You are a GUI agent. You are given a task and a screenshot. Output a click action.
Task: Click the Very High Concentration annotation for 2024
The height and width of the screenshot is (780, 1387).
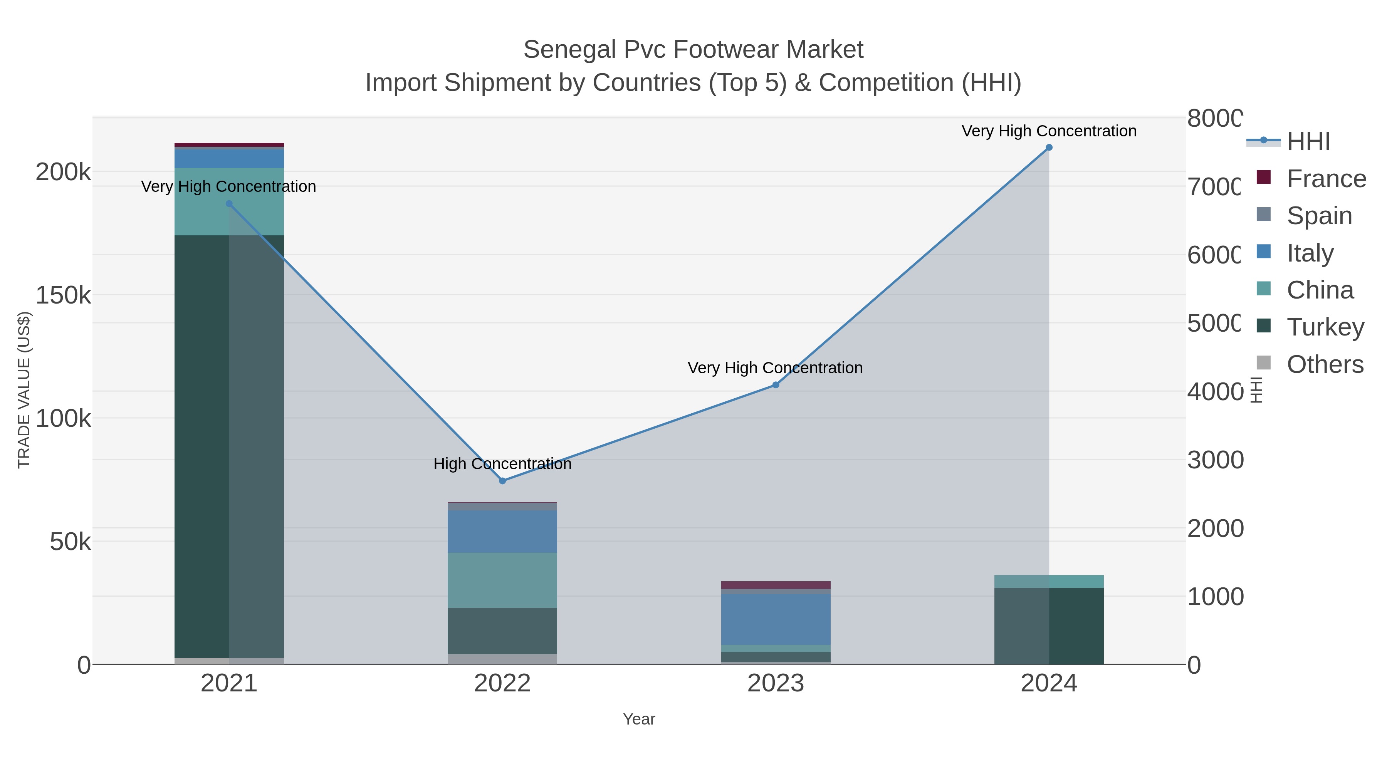1049,131
